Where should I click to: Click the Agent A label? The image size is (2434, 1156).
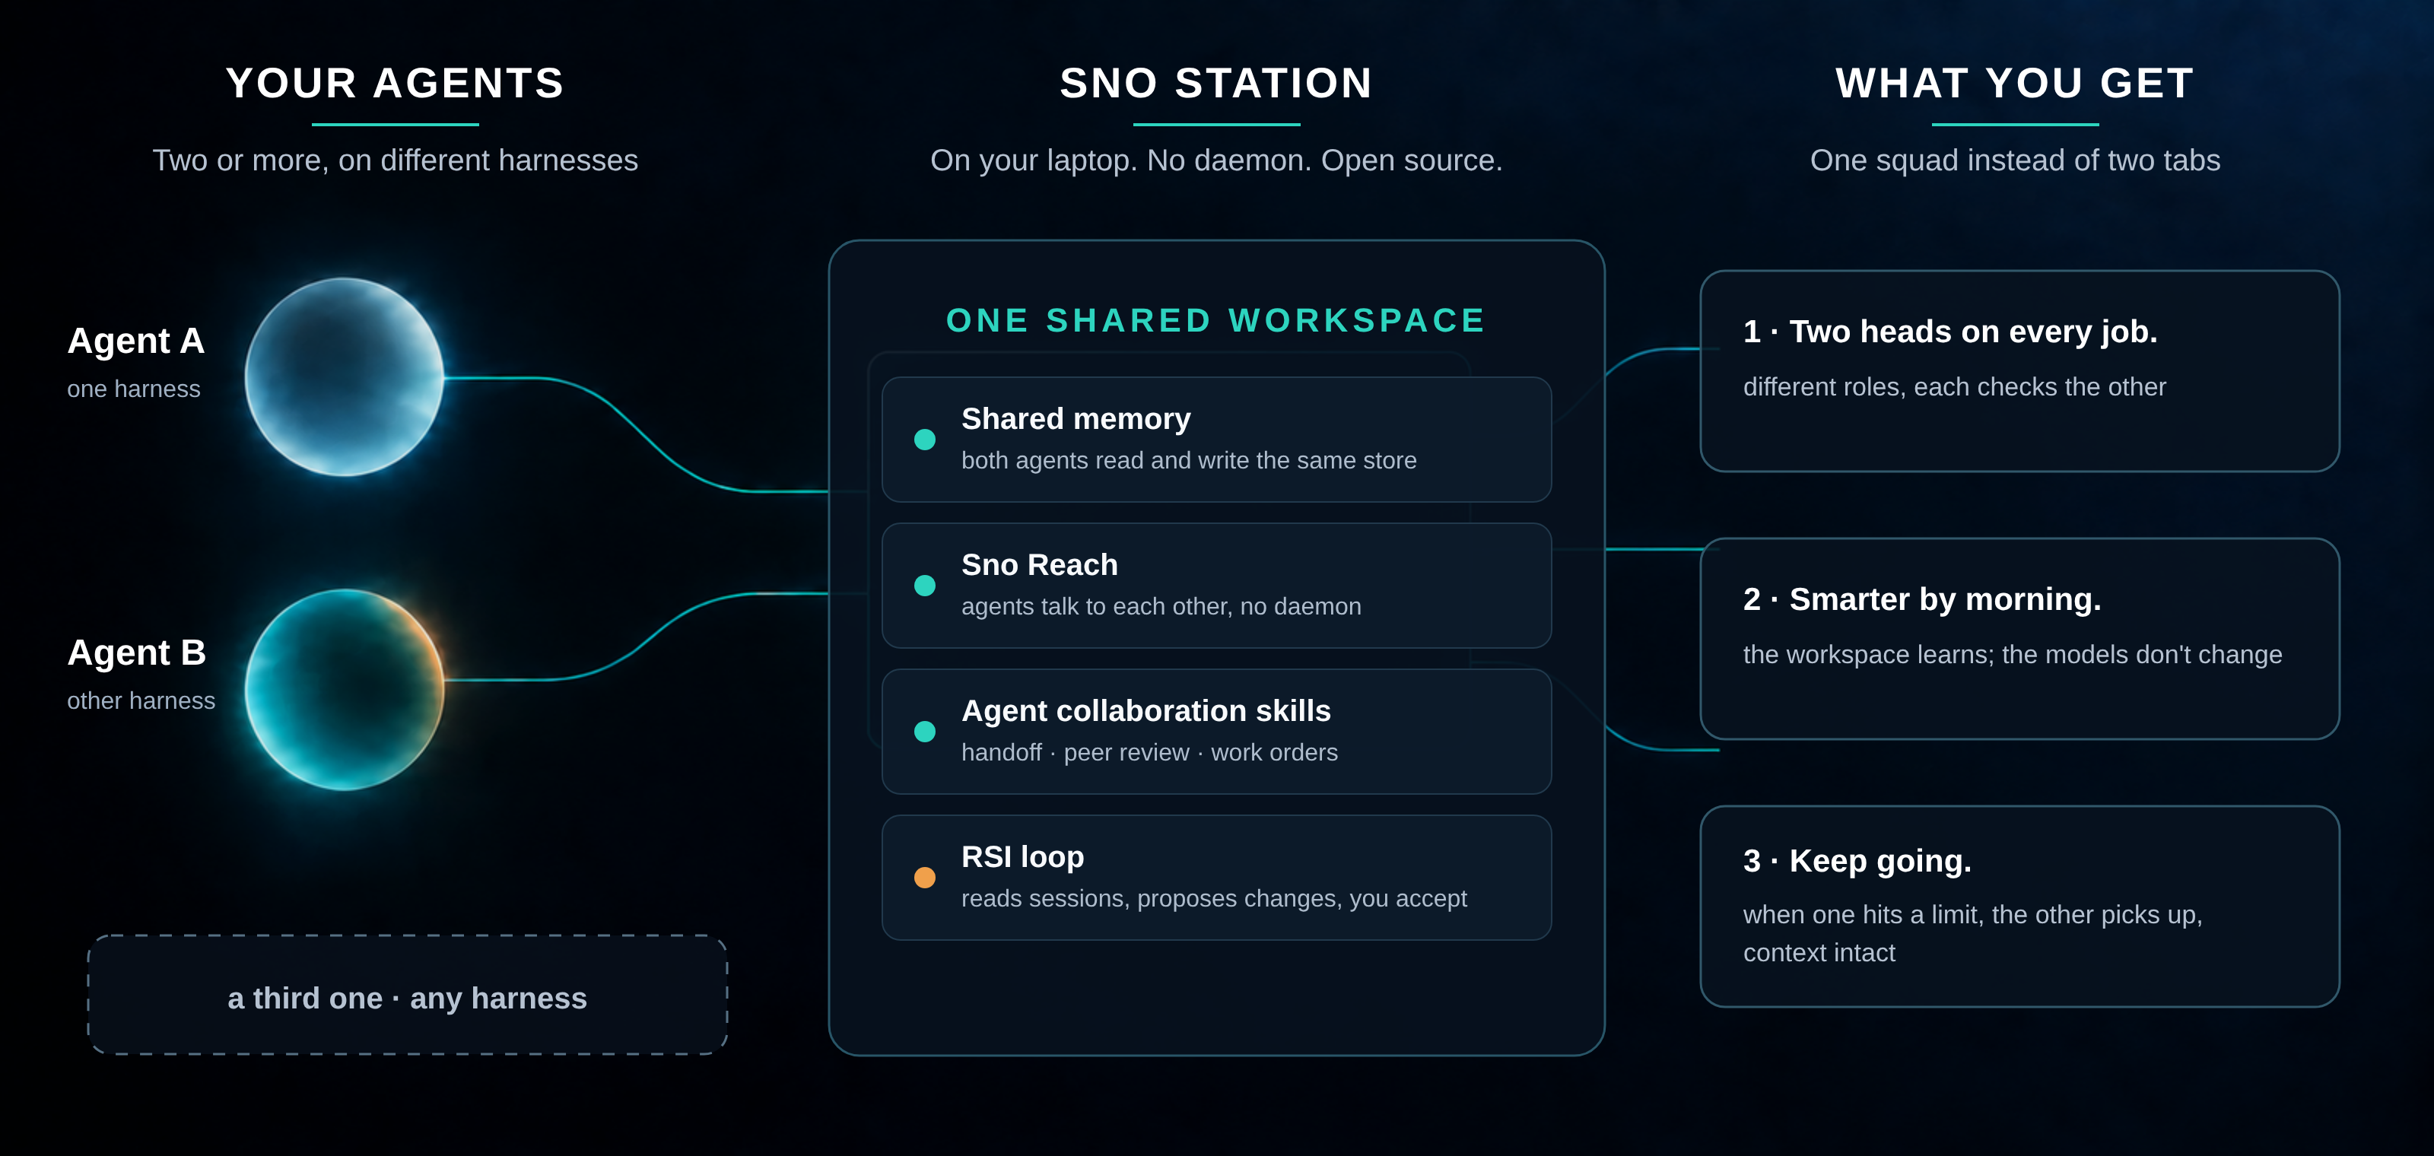pyautogui.click(x=136, y=341)
